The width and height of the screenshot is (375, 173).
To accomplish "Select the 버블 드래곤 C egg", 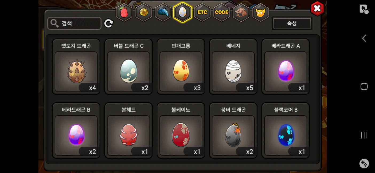I will [128, 66].
